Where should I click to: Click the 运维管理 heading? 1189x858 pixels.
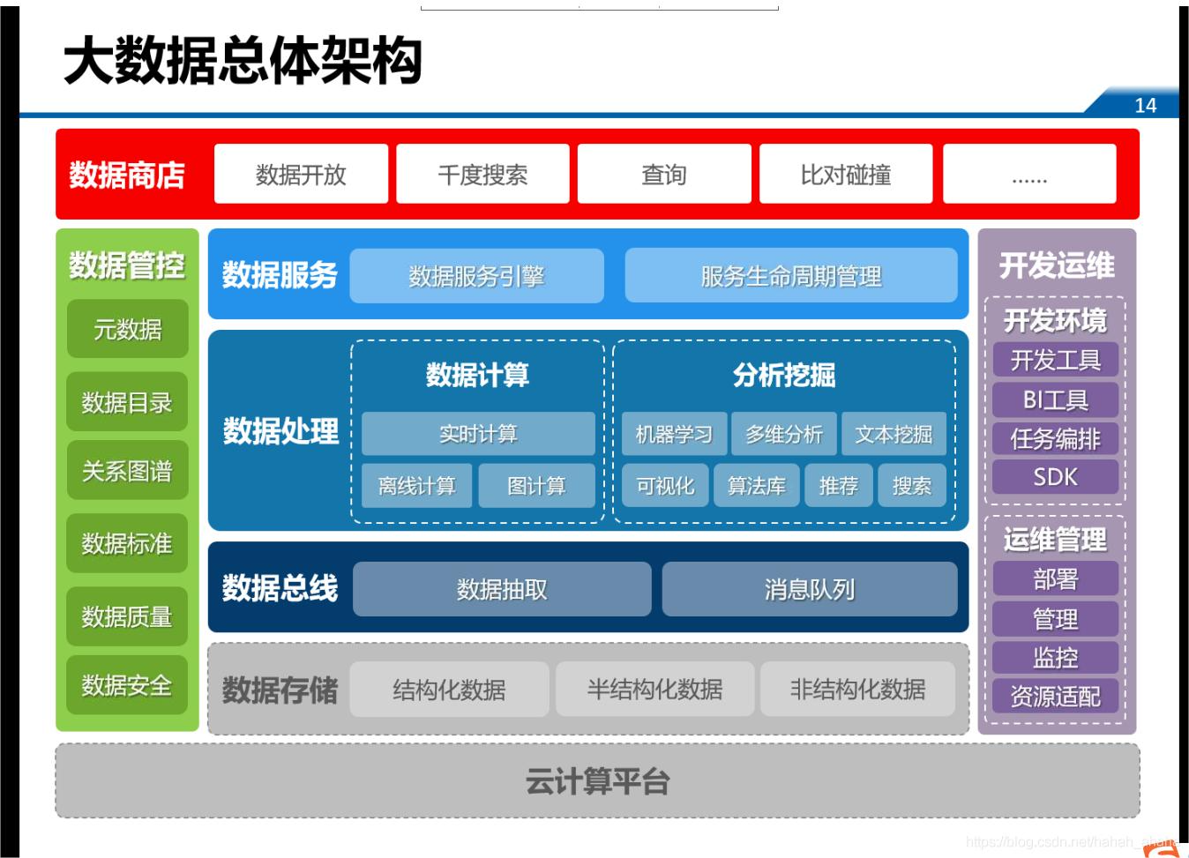[1056, 539]
